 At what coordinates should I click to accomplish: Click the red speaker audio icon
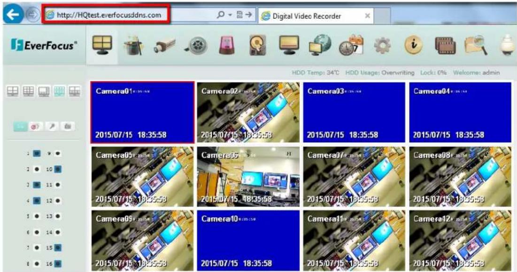[36, 126]
